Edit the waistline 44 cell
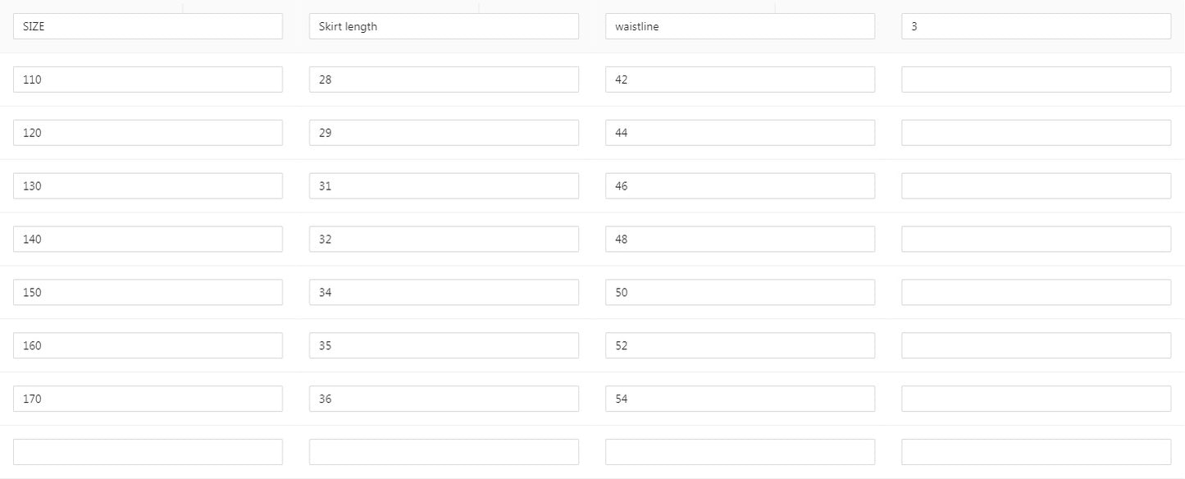The height and width of the screenshot is (479, 1185). (x=740, y=133)
